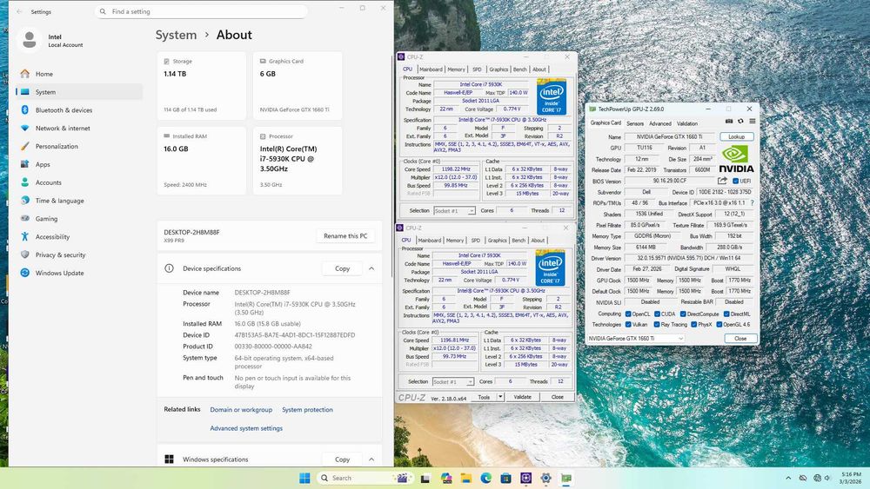Collapse the Device specifications section

pos(371,268)
